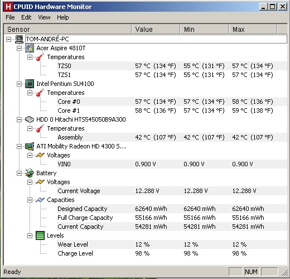Click the green Levels bars icon
Viewport: 290px width, 279px height.
40,235
